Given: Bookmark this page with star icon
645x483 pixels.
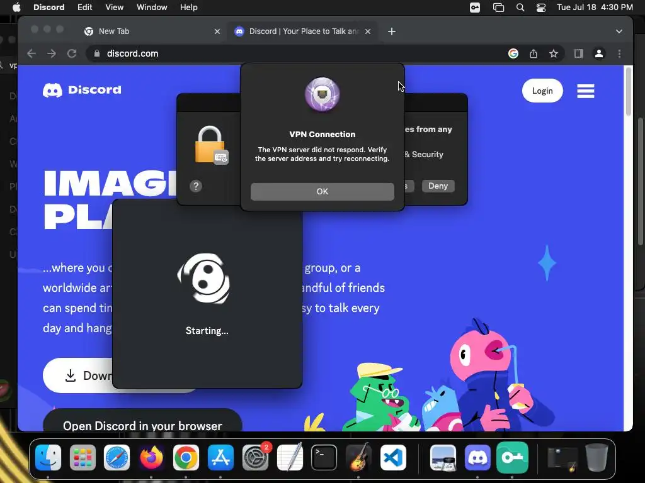Looking at the screenshot, I should click(554, 53).
